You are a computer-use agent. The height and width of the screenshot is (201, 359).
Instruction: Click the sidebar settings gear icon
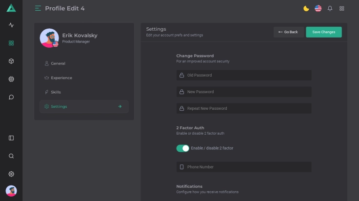11,174
